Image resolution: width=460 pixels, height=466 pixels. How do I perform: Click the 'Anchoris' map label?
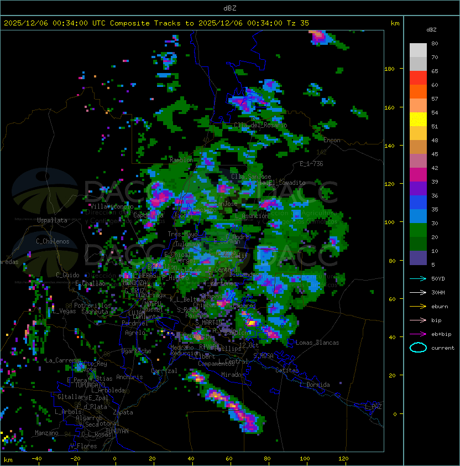point(129,377)
